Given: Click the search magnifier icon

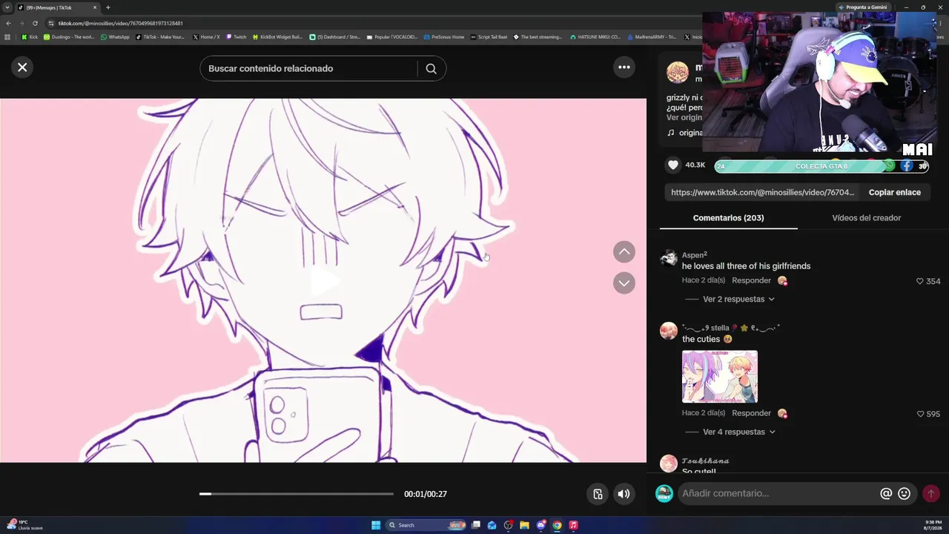Looking at the screenshot, I should point(431,68).
